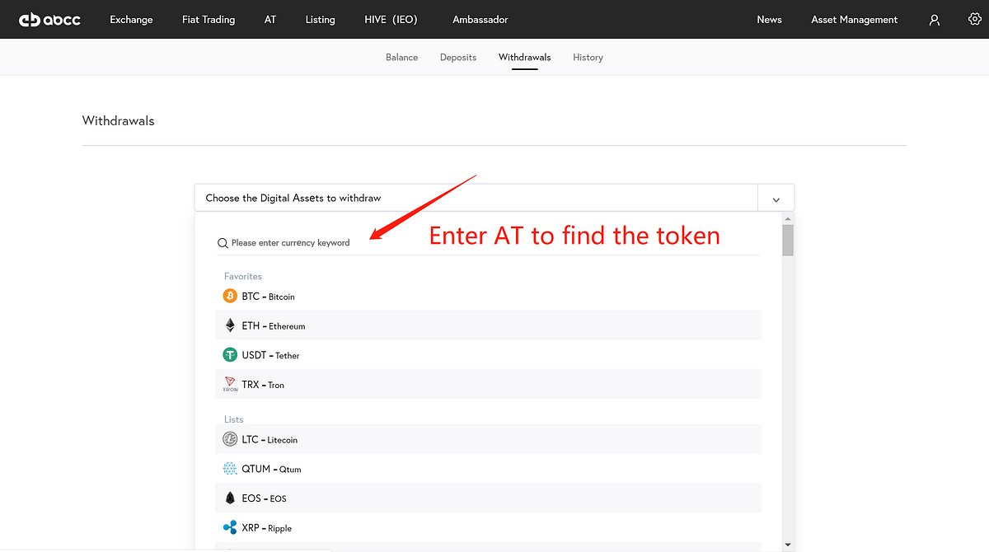Click the Favorites section label
This screenshot has width=989, height=552.
click(243, 276)
